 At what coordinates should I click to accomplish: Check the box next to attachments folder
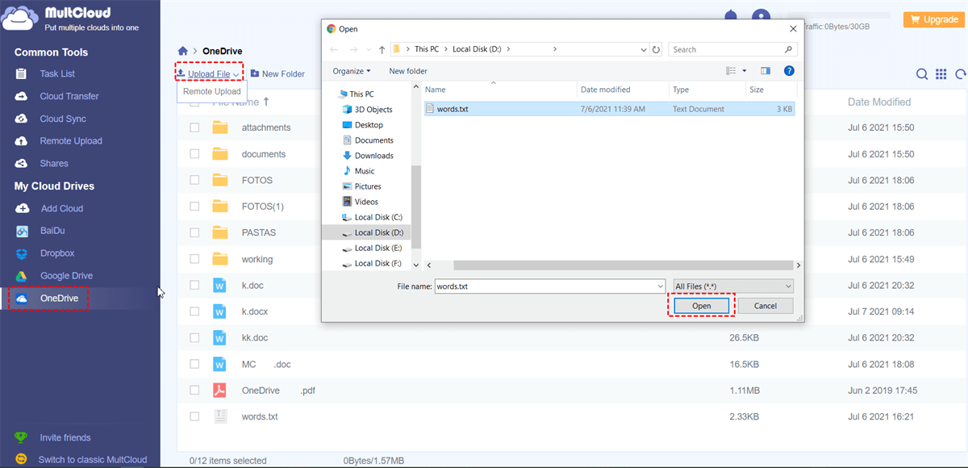(194, 127)
